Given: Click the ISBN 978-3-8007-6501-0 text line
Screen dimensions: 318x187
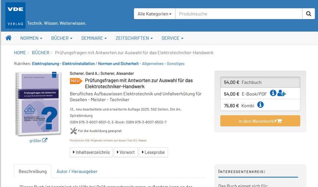Looking at the screenshot, I should point(118,122).
